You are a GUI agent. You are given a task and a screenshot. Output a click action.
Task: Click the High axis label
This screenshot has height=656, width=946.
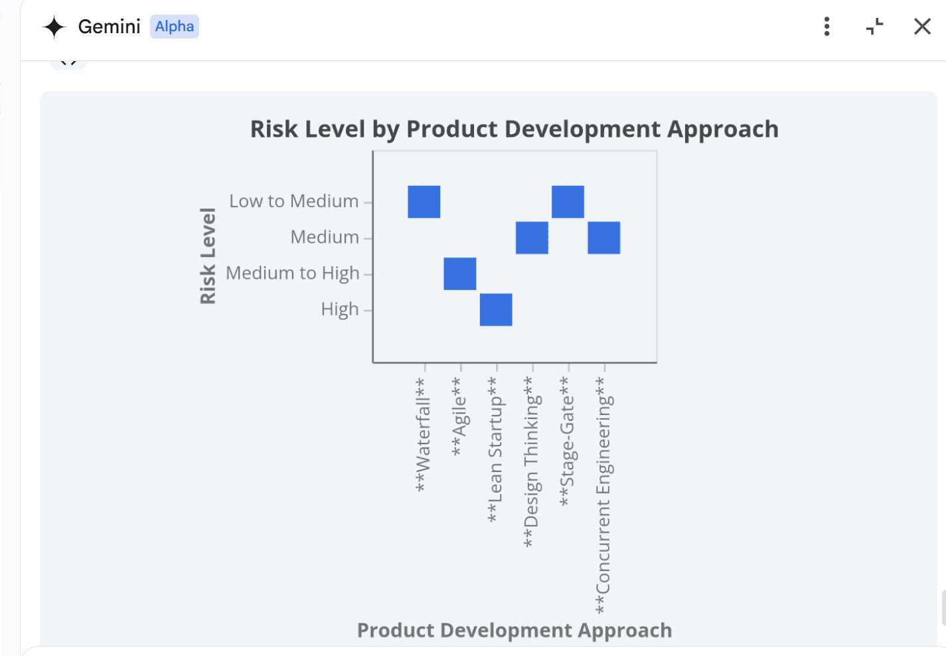point(340,309)
